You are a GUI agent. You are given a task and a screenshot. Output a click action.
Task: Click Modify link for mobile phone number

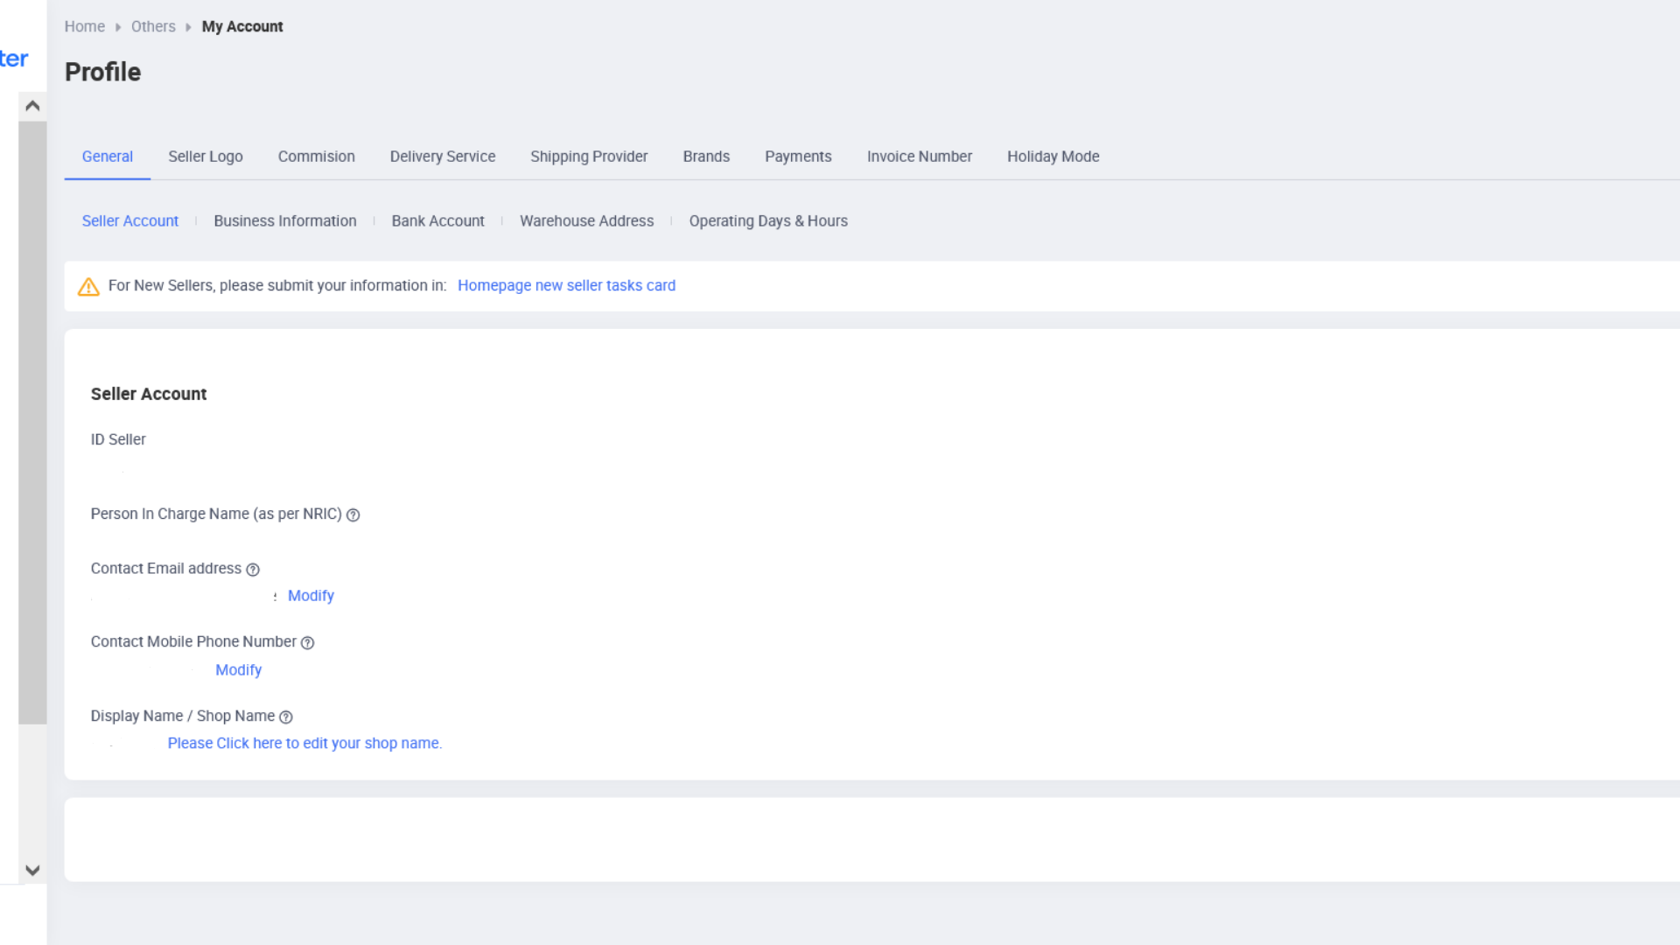click(x=238, y=670)
